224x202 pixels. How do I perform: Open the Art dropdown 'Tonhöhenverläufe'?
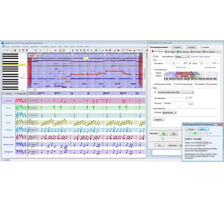pyautogui.click(x=176, y=92)
